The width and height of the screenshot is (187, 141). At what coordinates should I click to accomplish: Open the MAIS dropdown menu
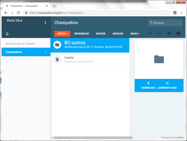pyautogui.click(x=135, y=34)
